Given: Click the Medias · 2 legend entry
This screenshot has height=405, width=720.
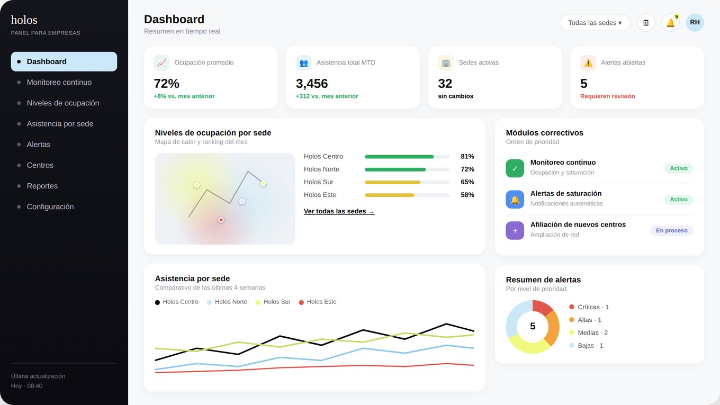Looking at the screenshot, I should (x=589, y=332).
